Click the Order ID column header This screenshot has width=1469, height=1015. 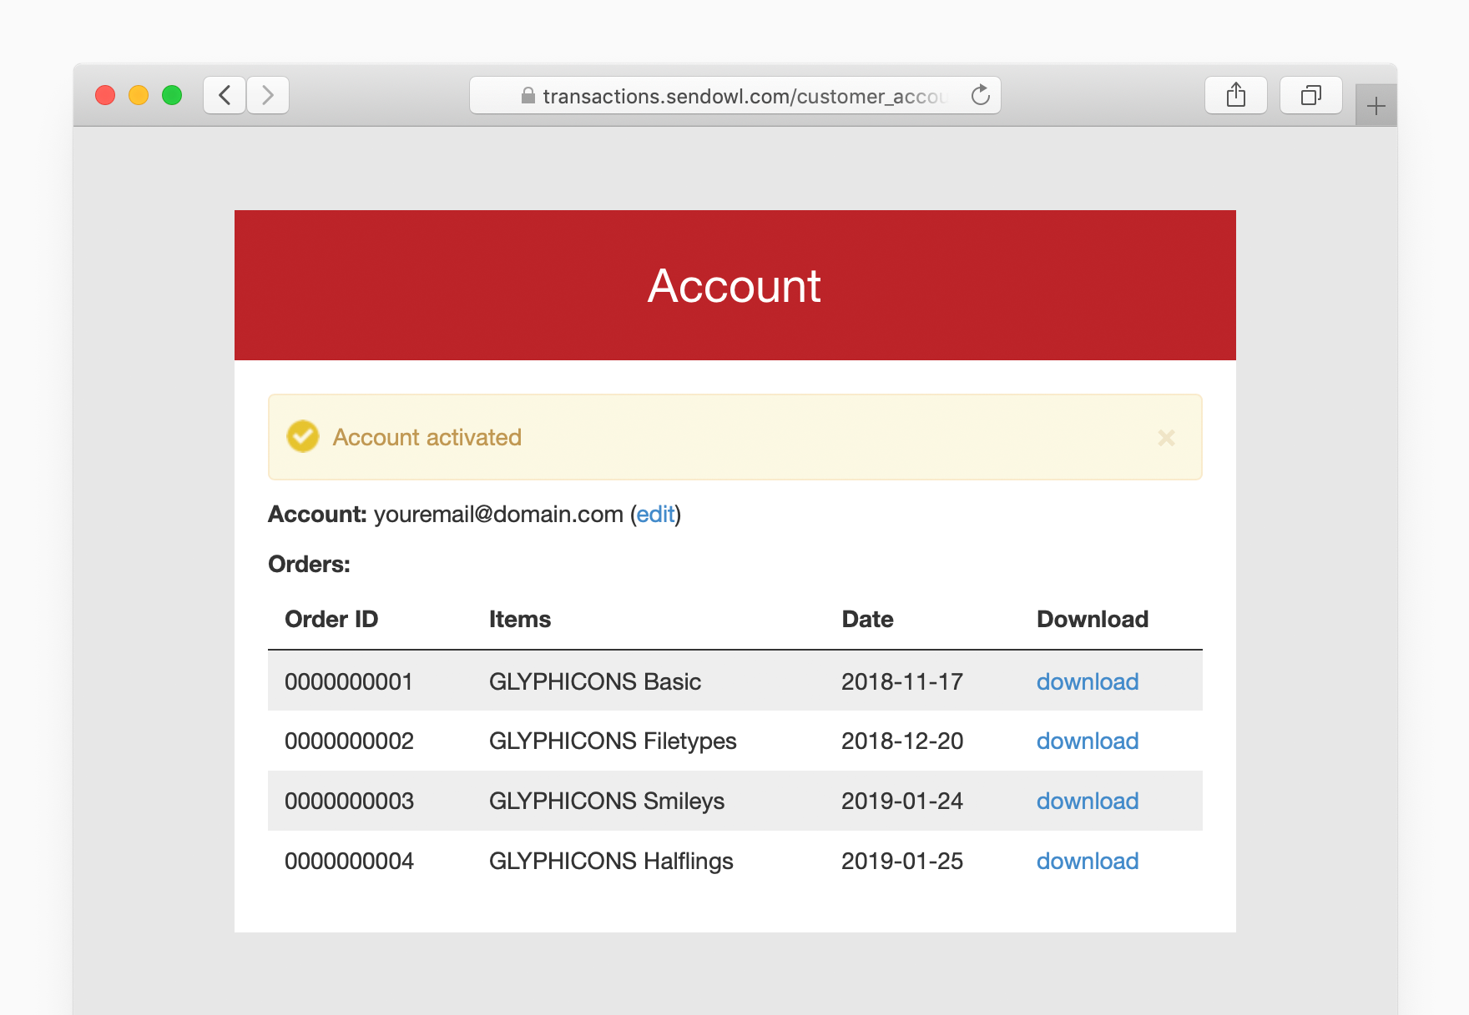point(331,619)
